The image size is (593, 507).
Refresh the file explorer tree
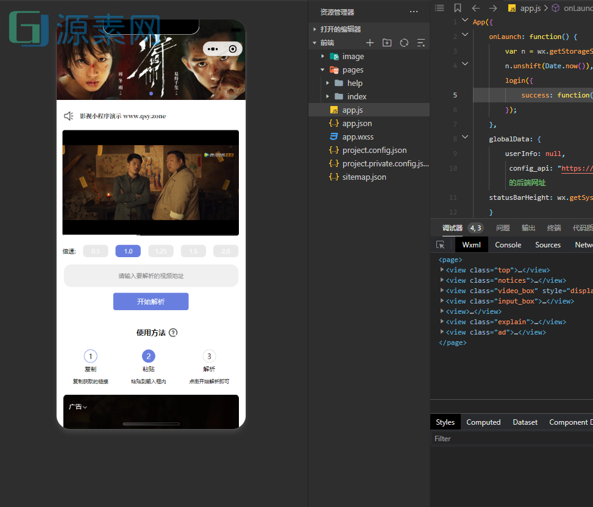click(404, 43)
